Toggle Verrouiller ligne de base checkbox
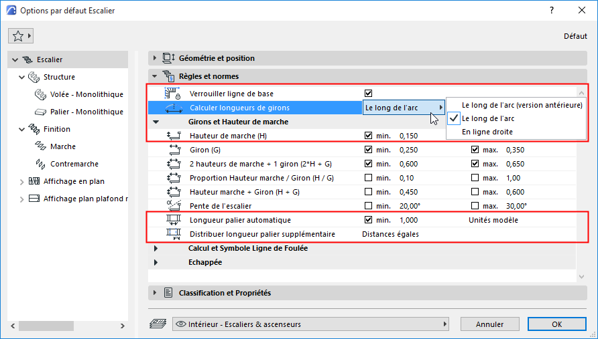The height and width of the screenshot is (339, 598). [x=369, y=93]
